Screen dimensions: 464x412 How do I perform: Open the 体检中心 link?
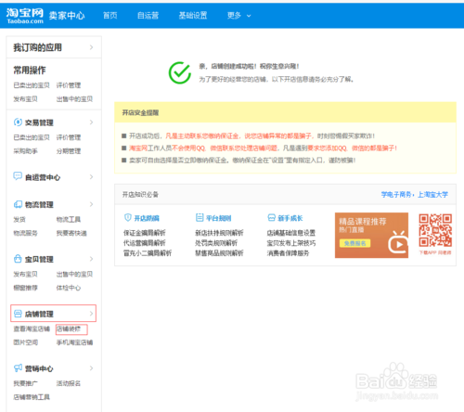coord(69,288)
